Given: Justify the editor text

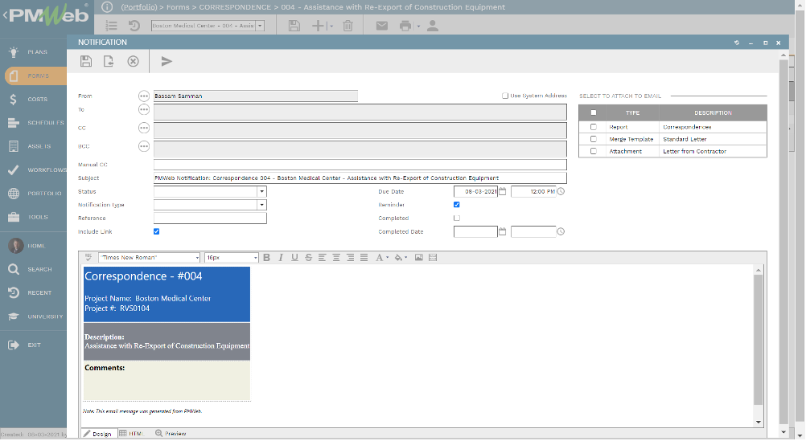Looking at the screenshot, I should pos(364,258).
